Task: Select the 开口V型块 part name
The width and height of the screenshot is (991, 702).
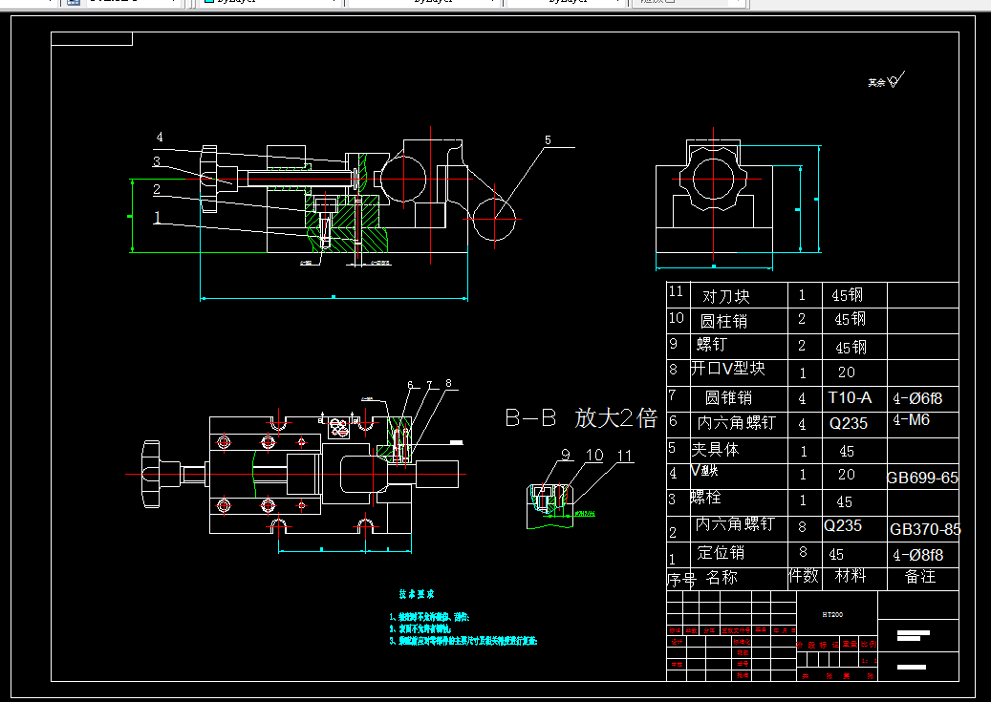Action: (727, 369)
